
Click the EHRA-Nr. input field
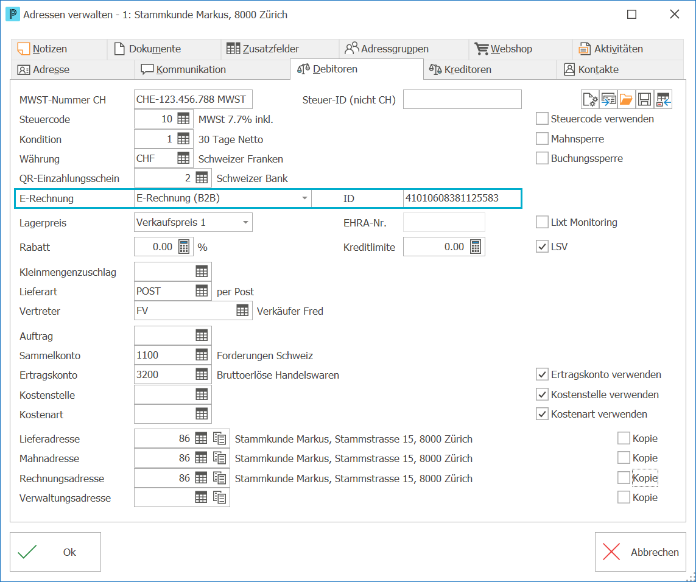point(444,222)
